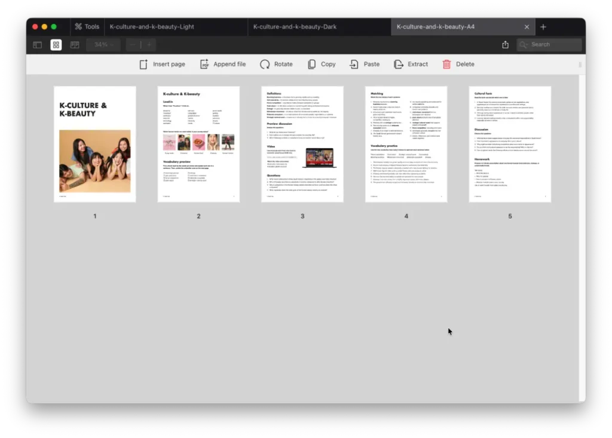Close the K-culture-and-k-beauty-A4 tab

[x=527, y=27]
